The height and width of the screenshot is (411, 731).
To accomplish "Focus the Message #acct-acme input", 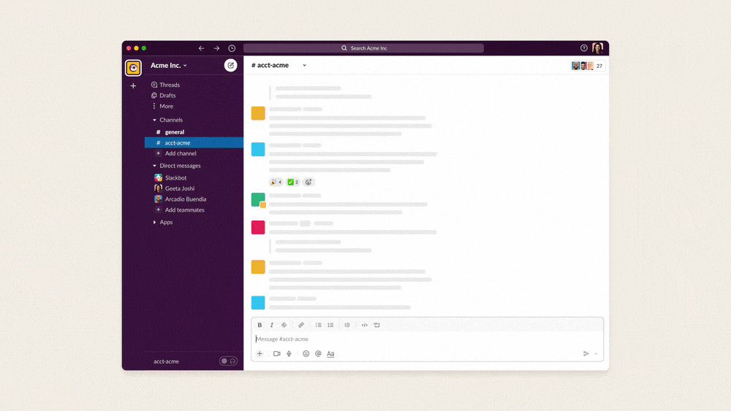I will [x=427, y=339].
